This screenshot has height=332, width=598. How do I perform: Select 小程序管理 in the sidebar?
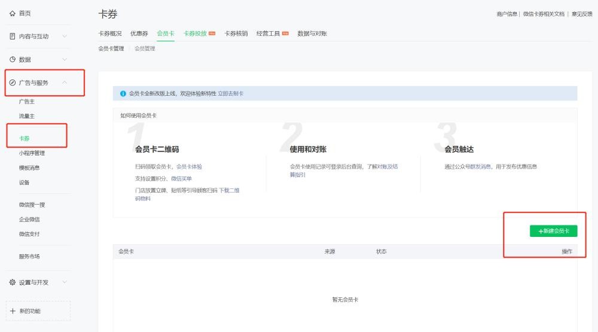click(32, 153)
